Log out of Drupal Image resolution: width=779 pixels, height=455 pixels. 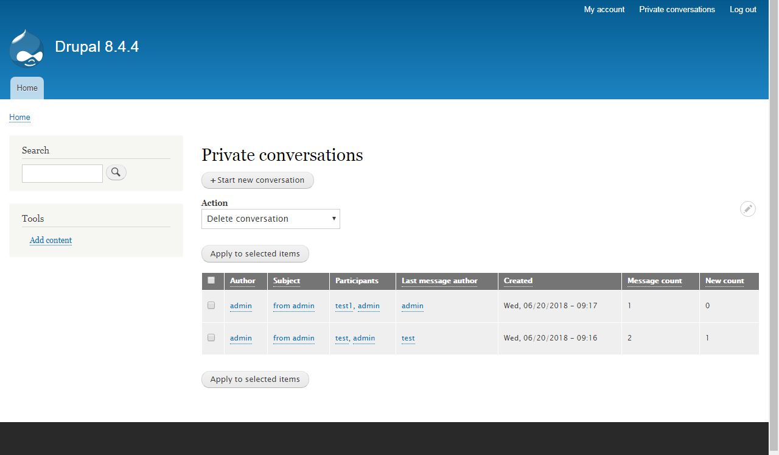click(742, 9)
